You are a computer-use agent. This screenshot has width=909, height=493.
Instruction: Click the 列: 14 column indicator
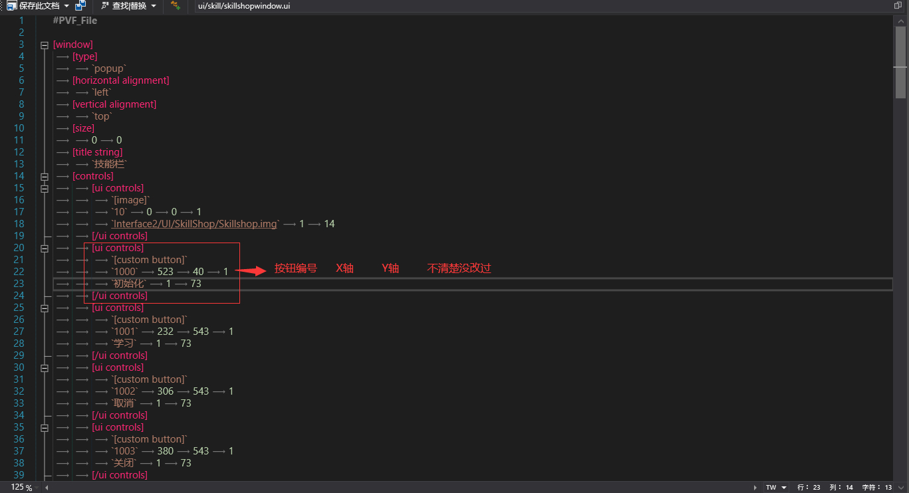point(841,488)
